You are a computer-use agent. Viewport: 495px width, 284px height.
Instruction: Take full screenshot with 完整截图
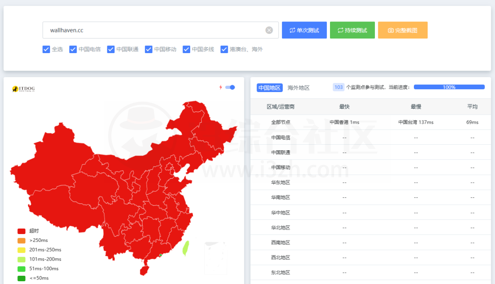(402, 30)
